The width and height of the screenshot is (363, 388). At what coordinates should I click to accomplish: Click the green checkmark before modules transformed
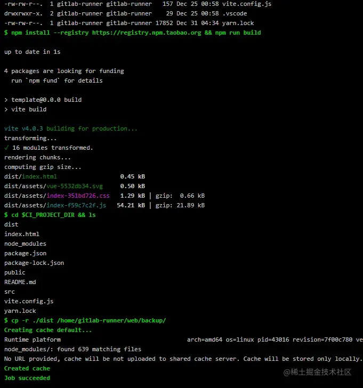(6, 148)
